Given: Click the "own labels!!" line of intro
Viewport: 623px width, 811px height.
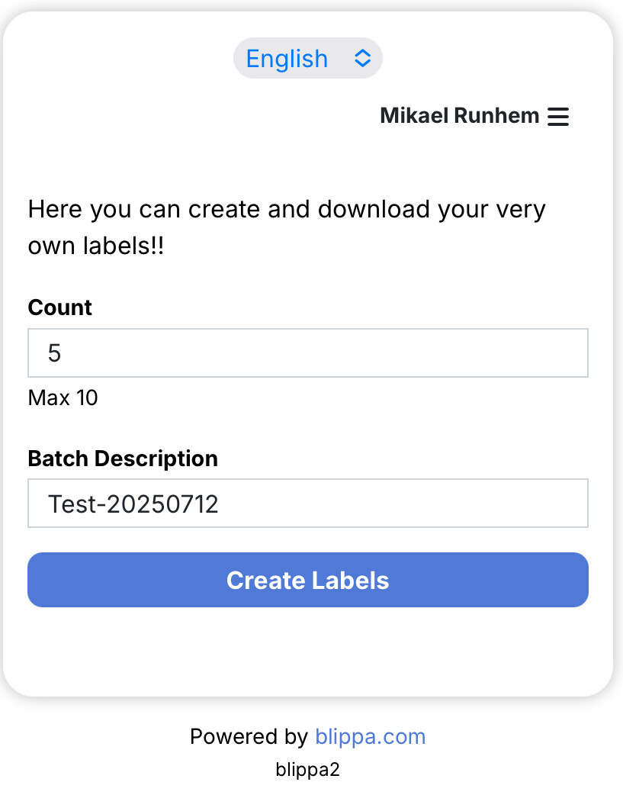Looking at the screenshot, I should 95,246.
